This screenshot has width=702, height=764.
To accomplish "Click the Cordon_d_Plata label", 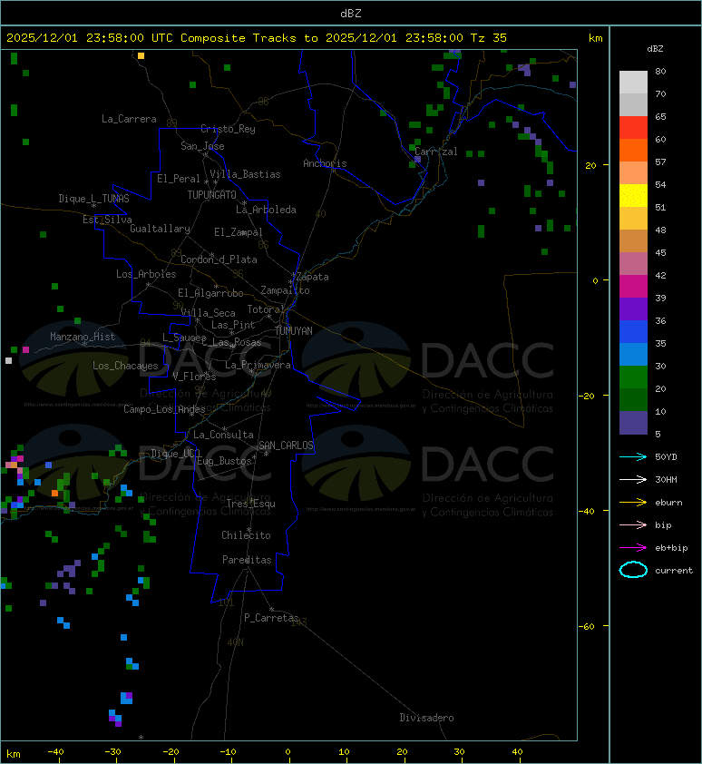I will [x=219, y=260].
